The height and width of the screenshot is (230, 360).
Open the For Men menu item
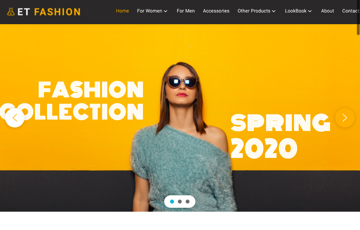coord(186,11)
